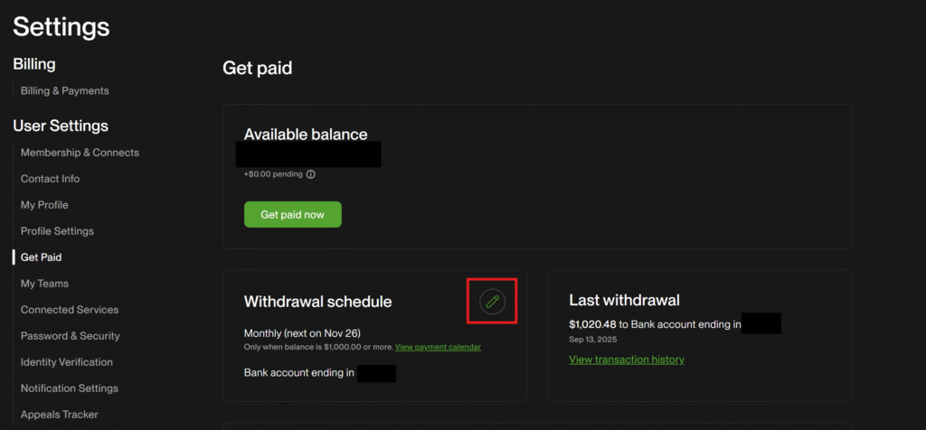Click the info icon beside pending amount
Viewport: 926px width, 430px height.
click(310, 174)
